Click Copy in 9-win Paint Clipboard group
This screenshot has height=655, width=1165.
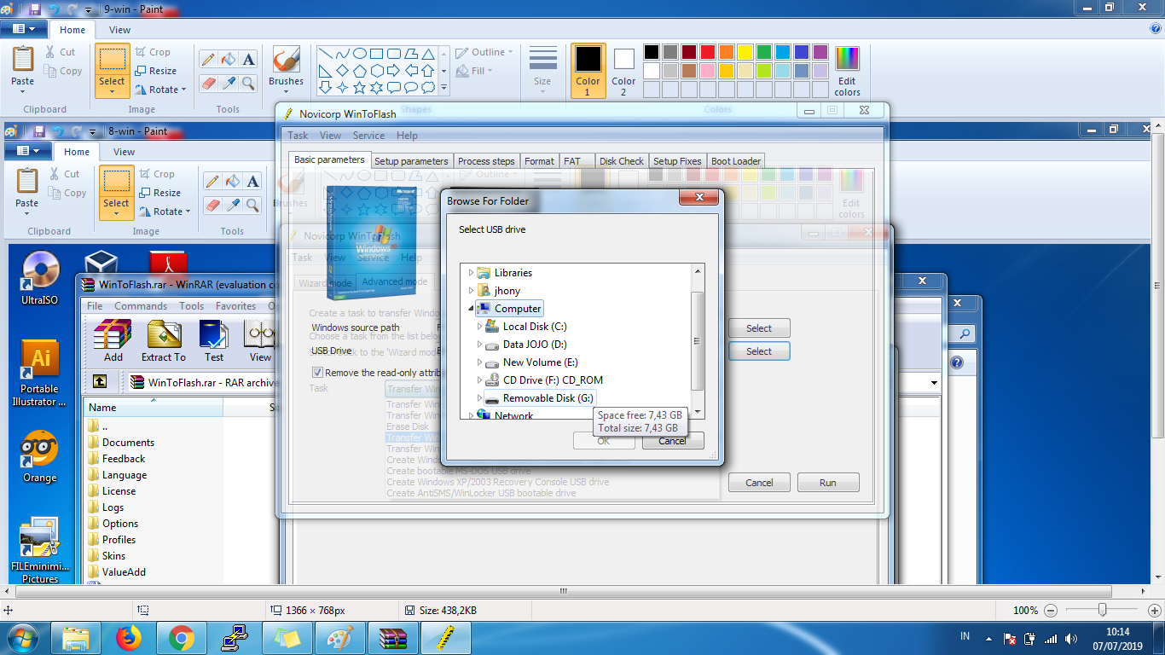coord(63,71)
